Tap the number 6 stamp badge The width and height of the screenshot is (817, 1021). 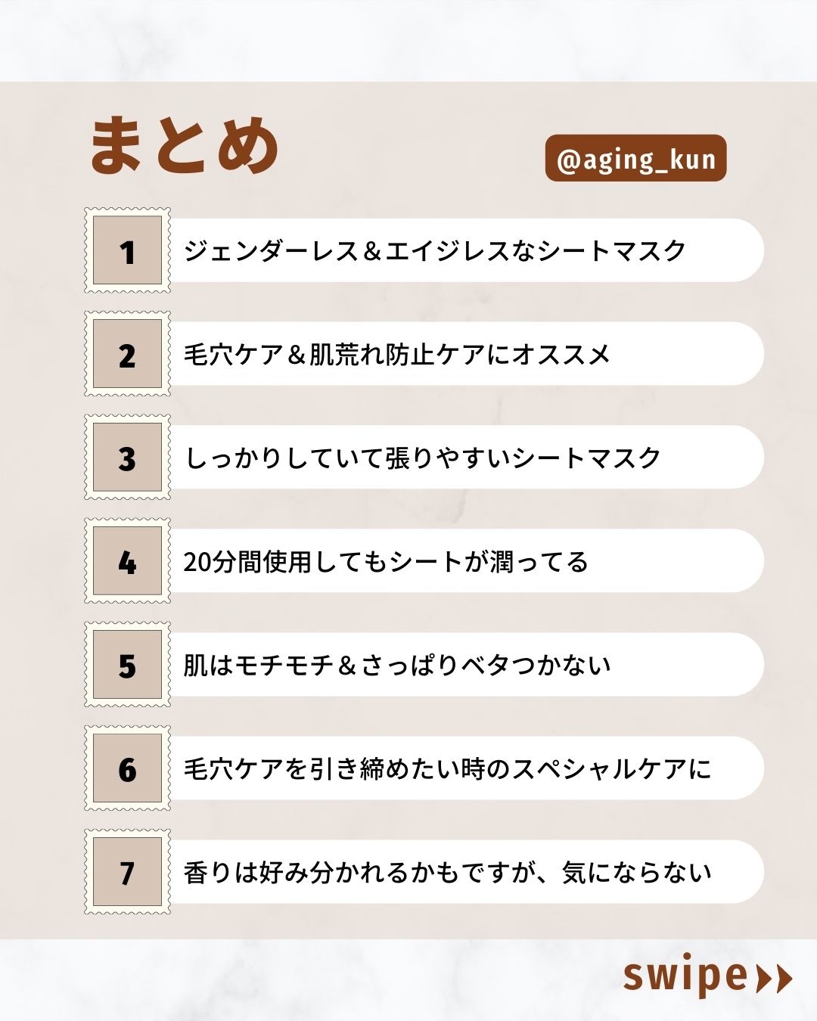[127, 768]
